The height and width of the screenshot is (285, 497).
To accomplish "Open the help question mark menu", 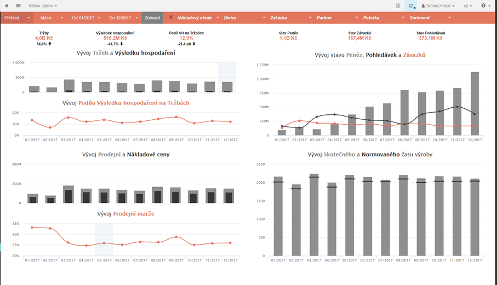I will [x=485, y=5].
